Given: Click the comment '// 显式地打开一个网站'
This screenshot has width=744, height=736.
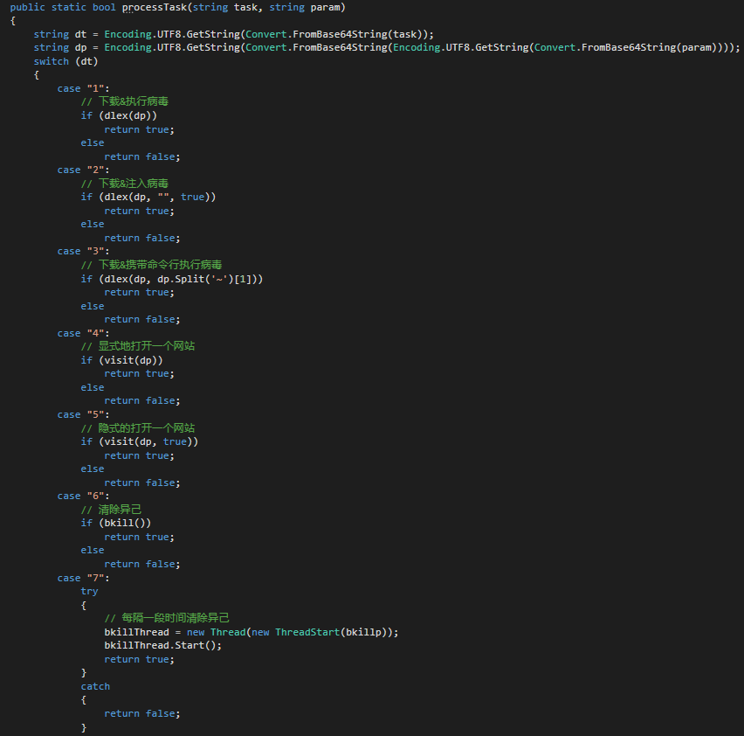Looking at the screenshot, I should tap(138, 346).
